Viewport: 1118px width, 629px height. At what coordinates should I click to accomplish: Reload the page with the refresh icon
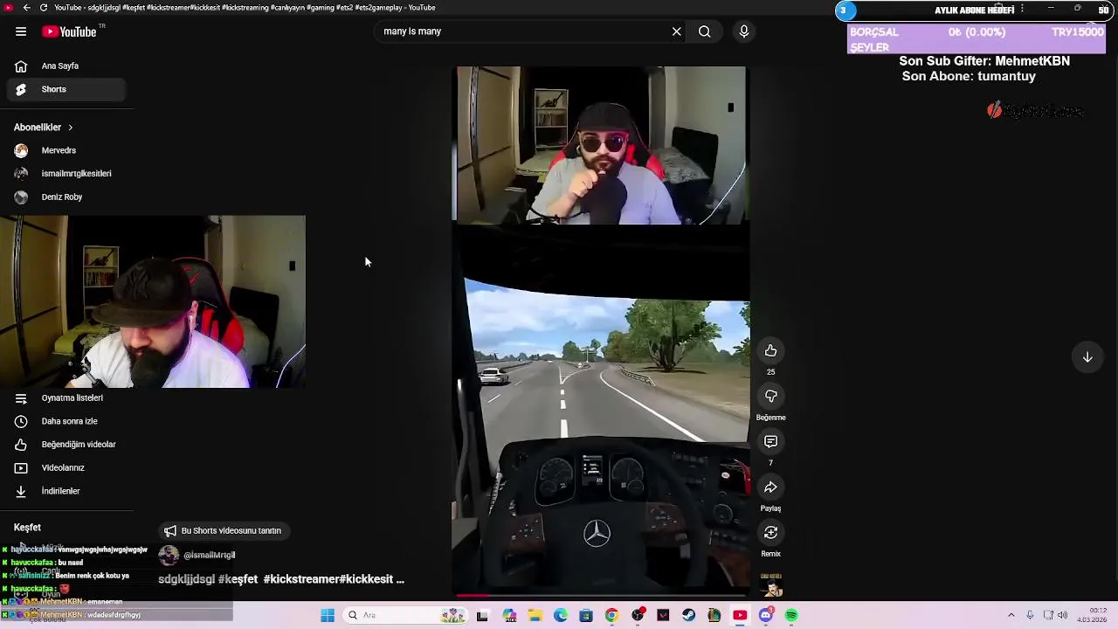44,8
